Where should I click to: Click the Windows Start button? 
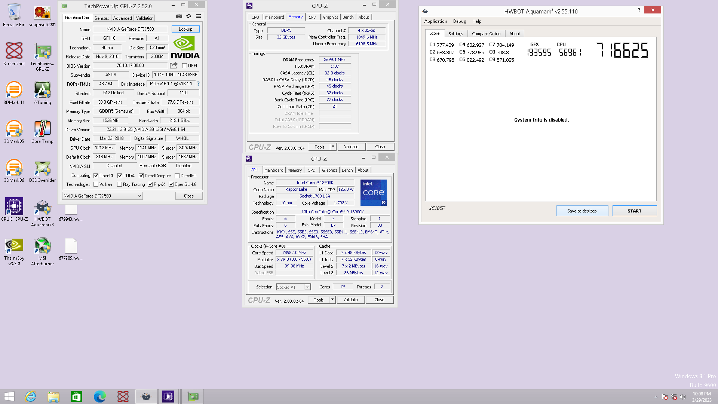9,397
